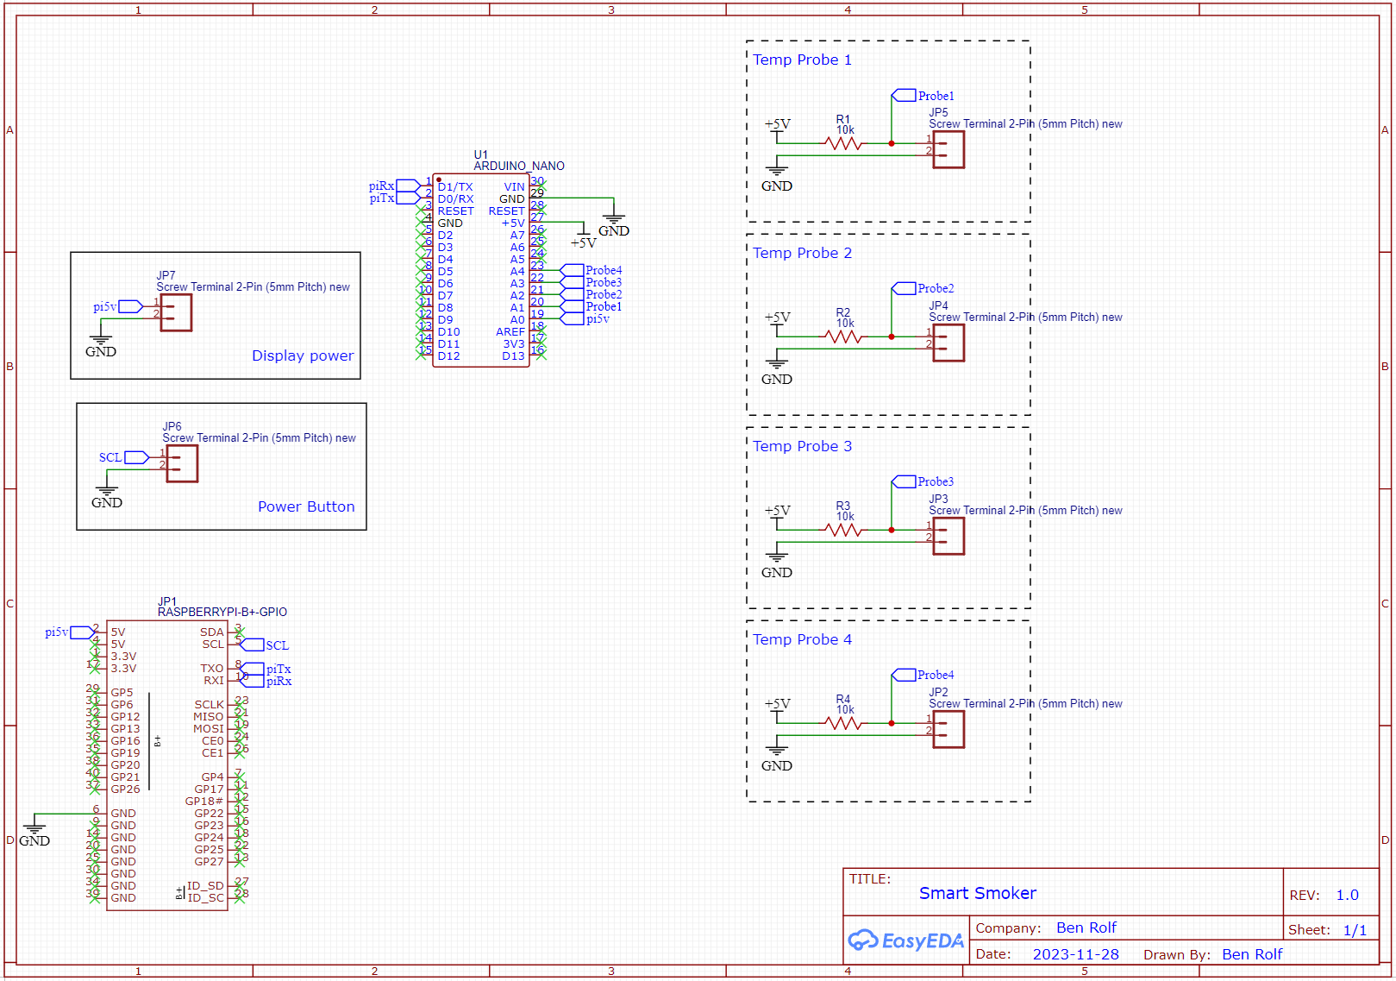Click the piTx net flag at Raspberry Pi TXO

click(266, 669)
